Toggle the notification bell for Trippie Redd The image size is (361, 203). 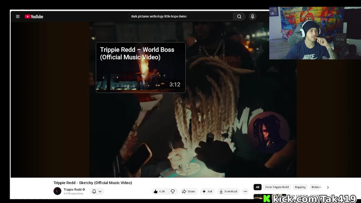94,191
